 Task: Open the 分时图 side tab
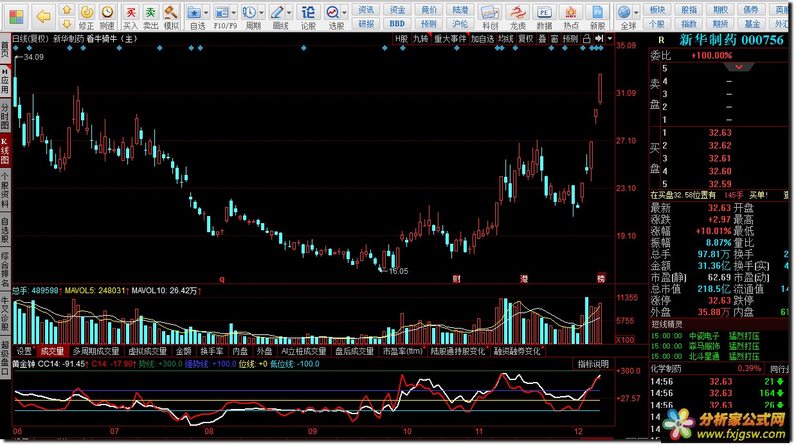pos(5,116)
